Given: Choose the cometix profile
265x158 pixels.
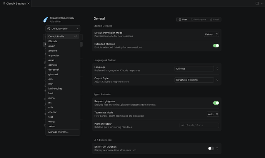Looking at the screenshot, I should pos(63,65).
